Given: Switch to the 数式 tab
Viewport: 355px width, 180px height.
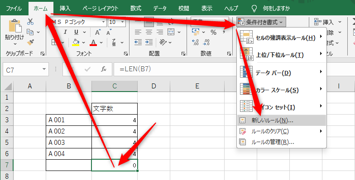Looking at the screenshot, I should (x=136, y=9).
